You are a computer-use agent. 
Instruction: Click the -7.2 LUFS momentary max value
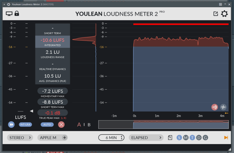pos(53,91)
